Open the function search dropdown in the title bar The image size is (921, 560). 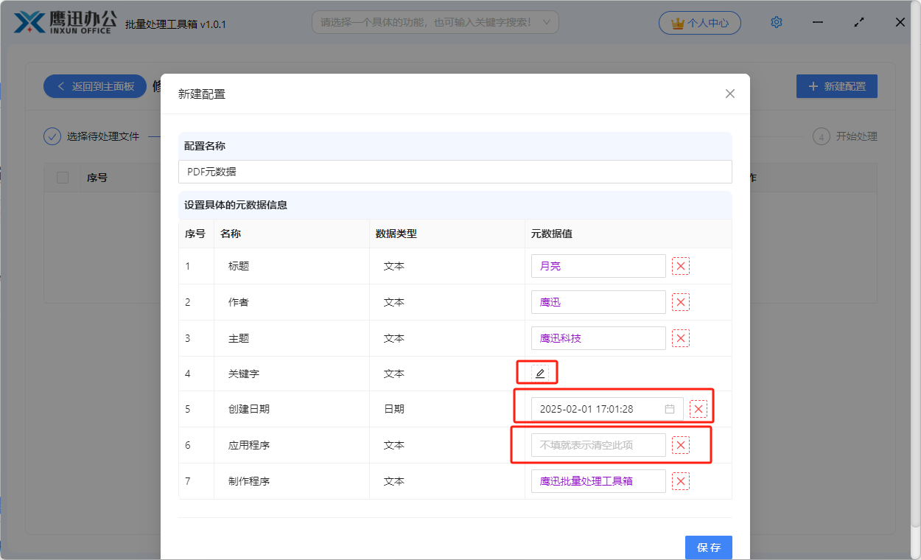pos(435,23)
